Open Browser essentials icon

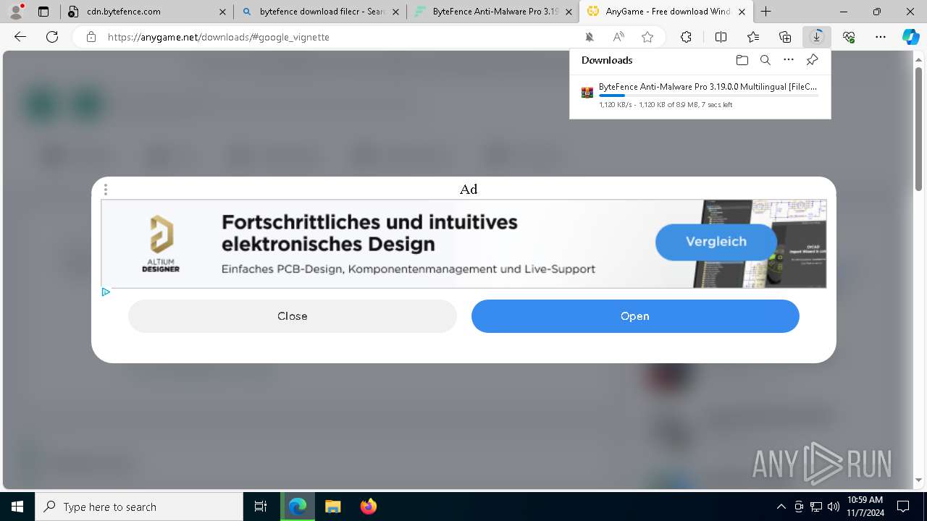(849, 37)
